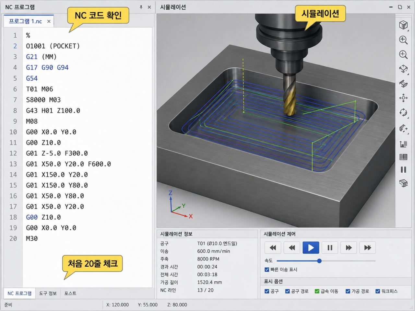The height and width of the screenshot is (311, 415).
Task: Click the gold end mill cutter in the simulation
Action: click(x=289, y=95)
